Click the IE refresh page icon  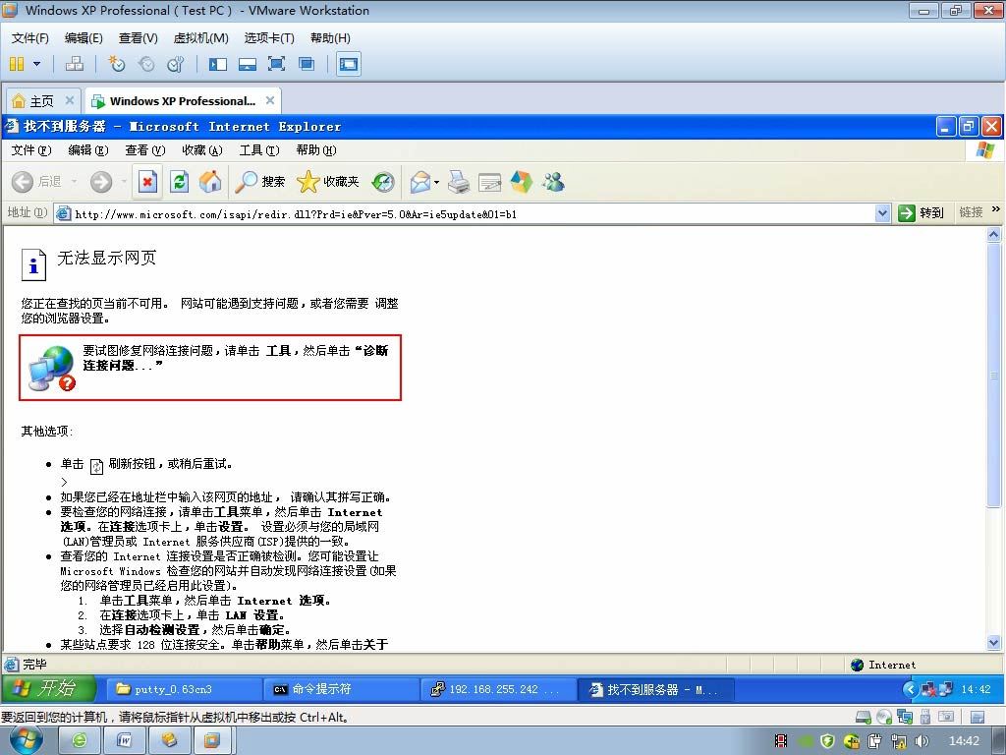[x=179, y=182]
